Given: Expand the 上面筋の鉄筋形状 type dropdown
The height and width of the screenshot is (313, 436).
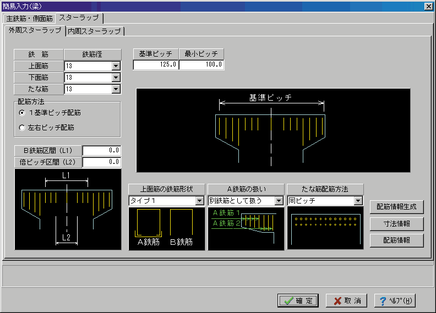Looking at the screenshot, I should click(199, 201).
